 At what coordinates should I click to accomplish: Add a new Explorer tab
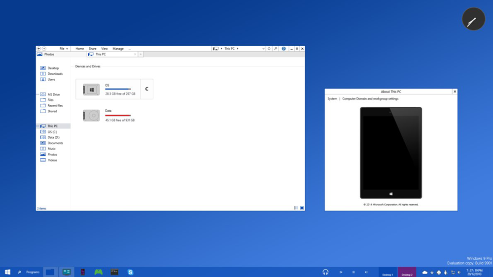pos(141,54)
